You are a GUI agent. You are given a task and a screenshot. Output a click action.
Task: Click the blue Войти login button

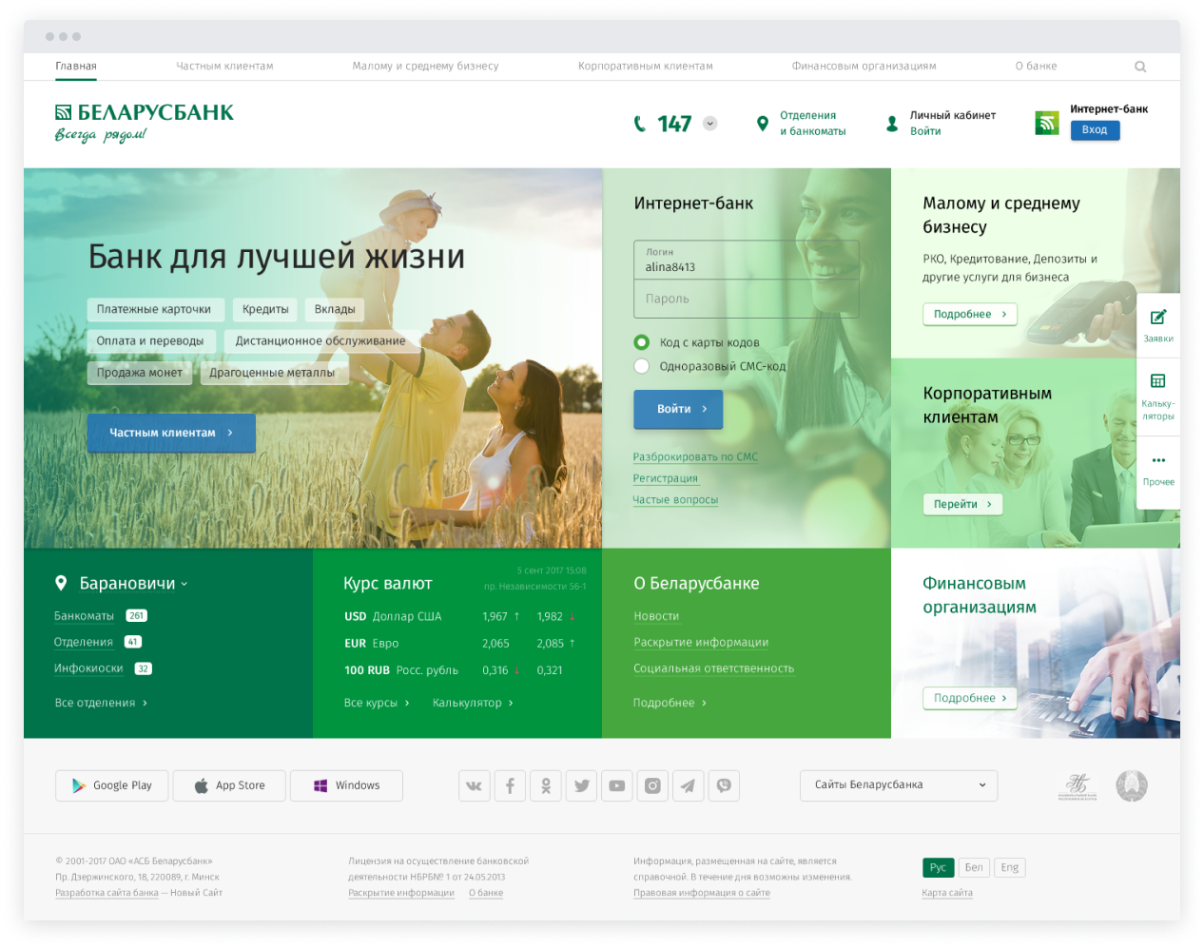[x=678, y=409]
